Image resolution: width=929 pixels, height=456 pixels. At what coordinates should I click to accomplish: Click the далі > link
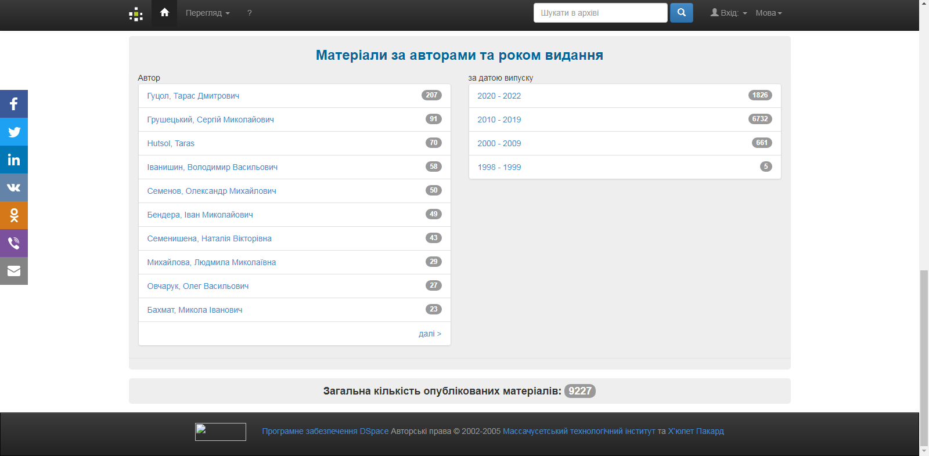coord(430,334)
